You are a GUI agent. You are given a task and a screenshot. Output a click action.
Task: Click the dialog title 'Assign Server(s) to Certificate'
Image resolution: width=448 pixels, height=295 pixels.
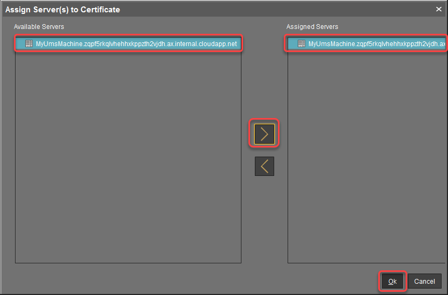(x=63, y=10)
